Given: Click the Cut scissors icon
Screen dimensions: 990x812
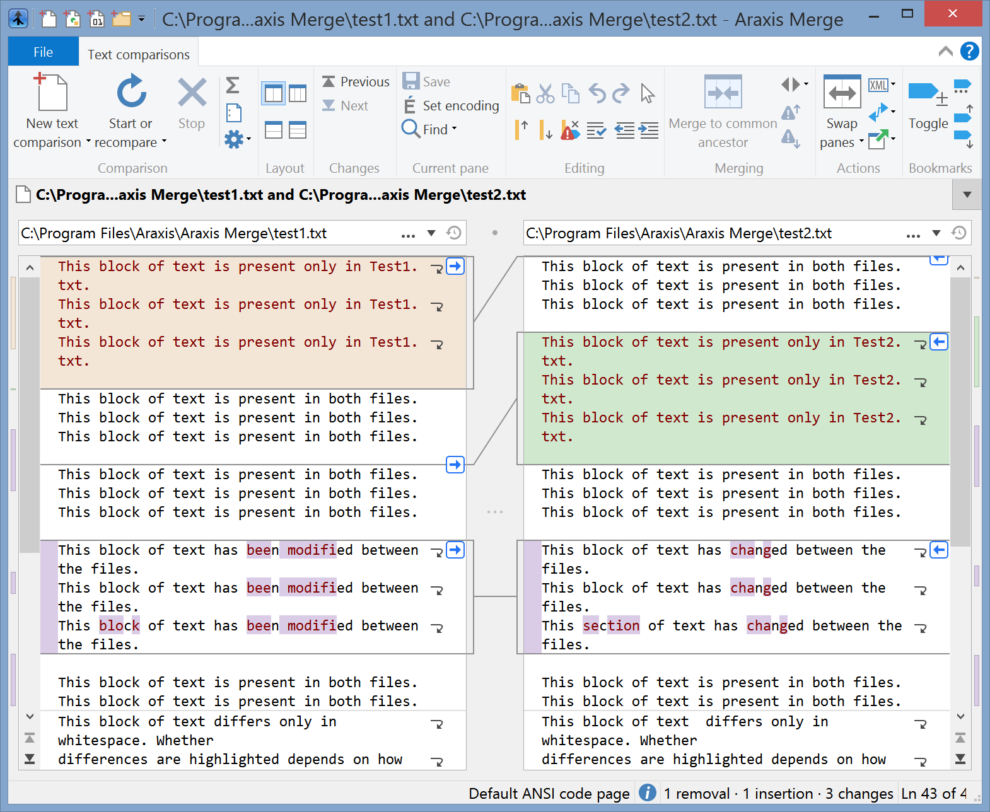Looking at the screenshot, I should pyautogui.click(x=545, y=93).
